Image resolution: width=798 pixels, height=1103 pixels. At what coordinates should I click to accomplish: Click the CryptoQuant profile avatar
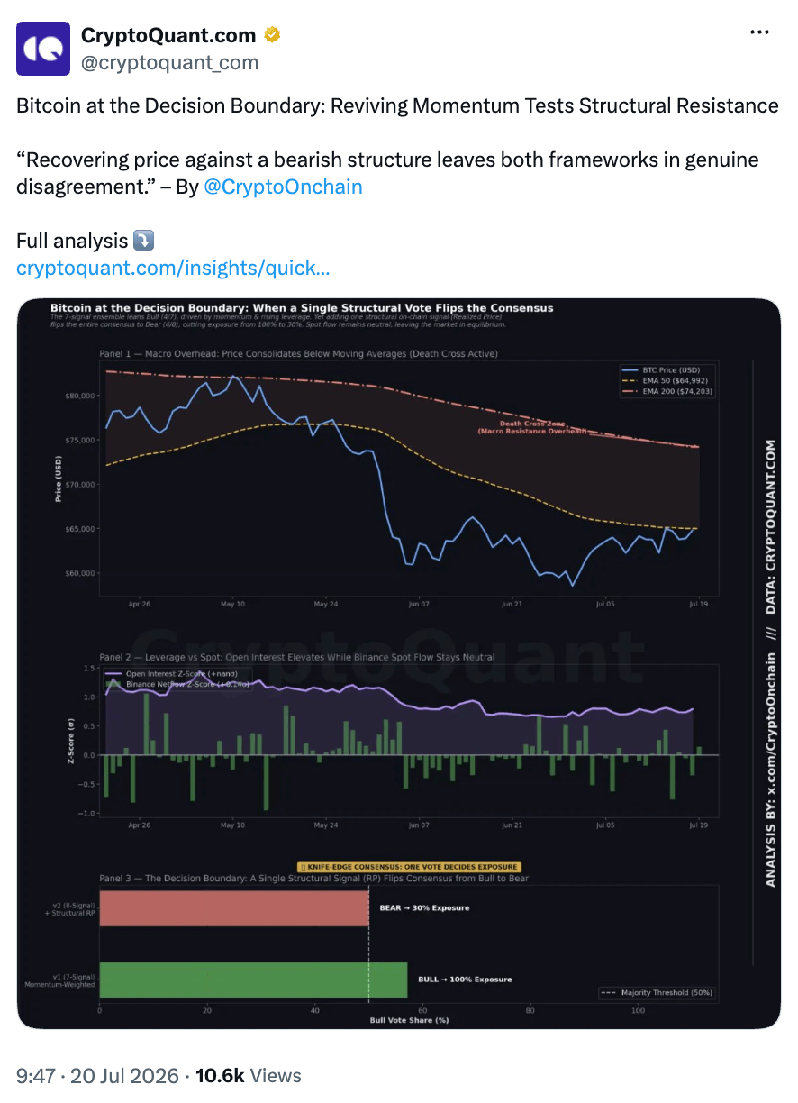pos(43,49)
